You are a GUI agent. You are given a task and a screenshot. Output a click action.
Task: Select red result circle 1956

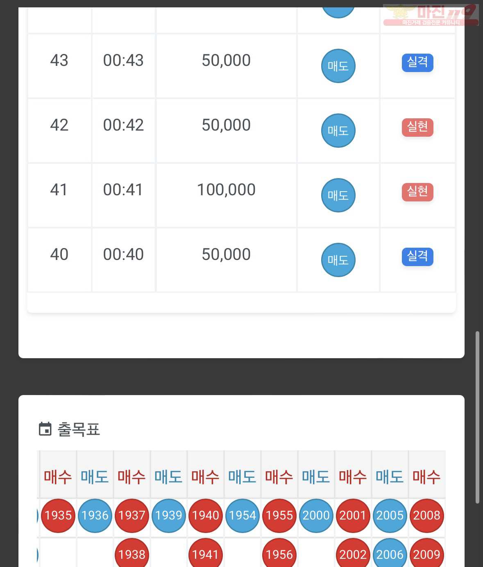[x=279, y=554]
